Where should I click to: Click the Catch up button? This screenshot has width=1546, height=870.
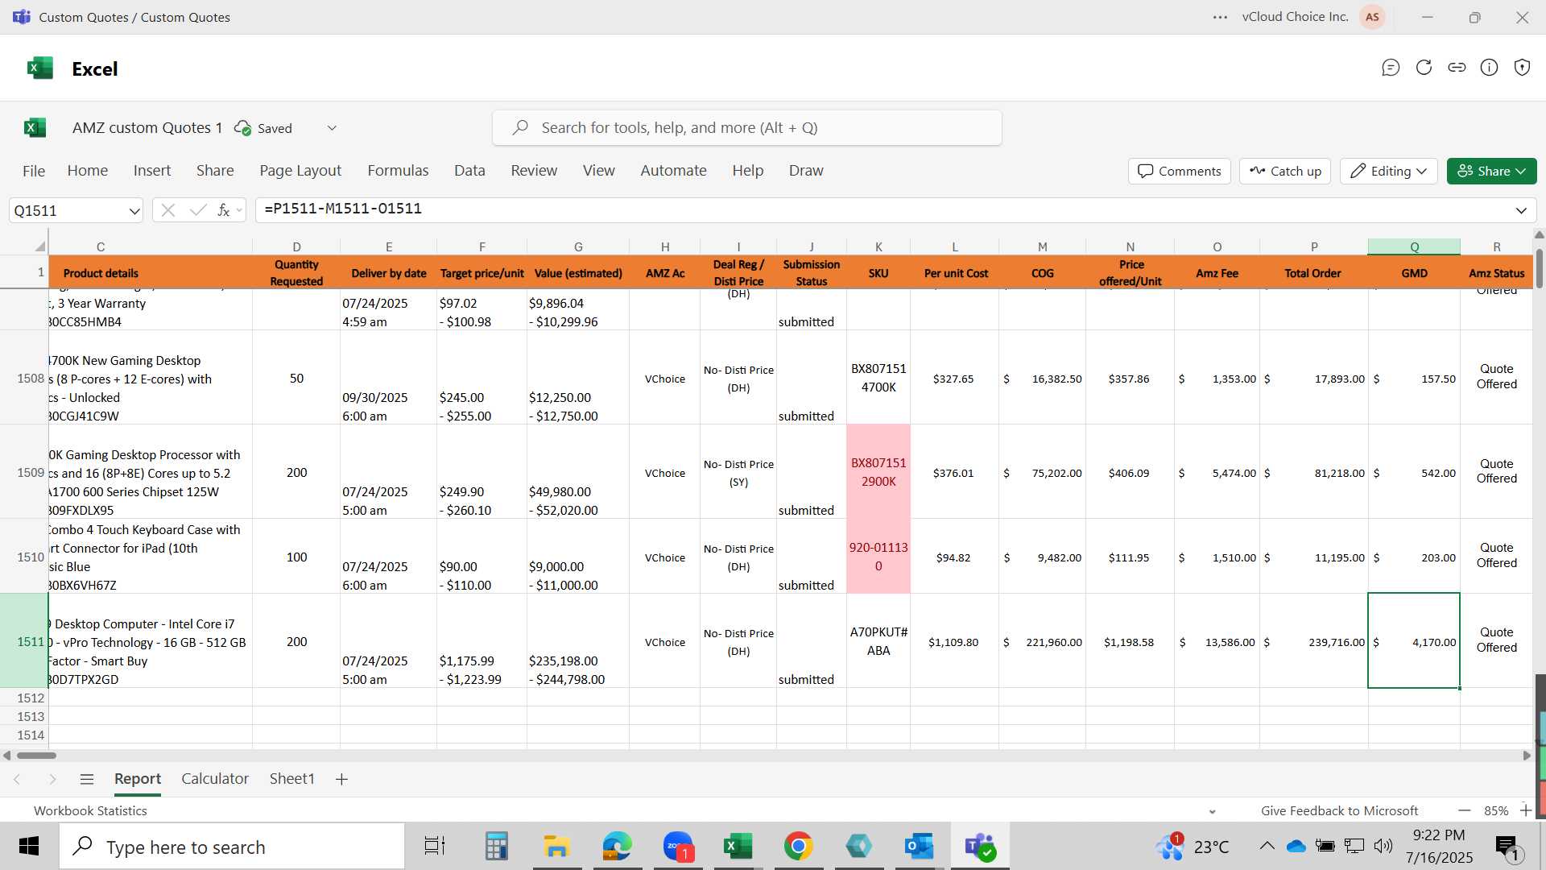tap(1285, 171)
